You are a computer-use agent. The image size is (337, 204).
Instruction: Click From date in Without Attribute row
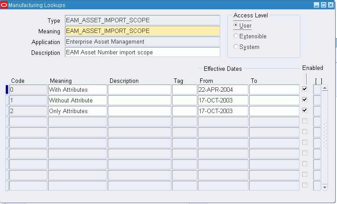[x=223, y=100]
